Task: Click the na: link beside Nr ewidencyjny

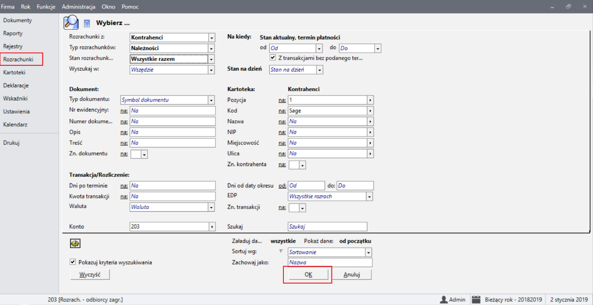Action: [124, 111]
